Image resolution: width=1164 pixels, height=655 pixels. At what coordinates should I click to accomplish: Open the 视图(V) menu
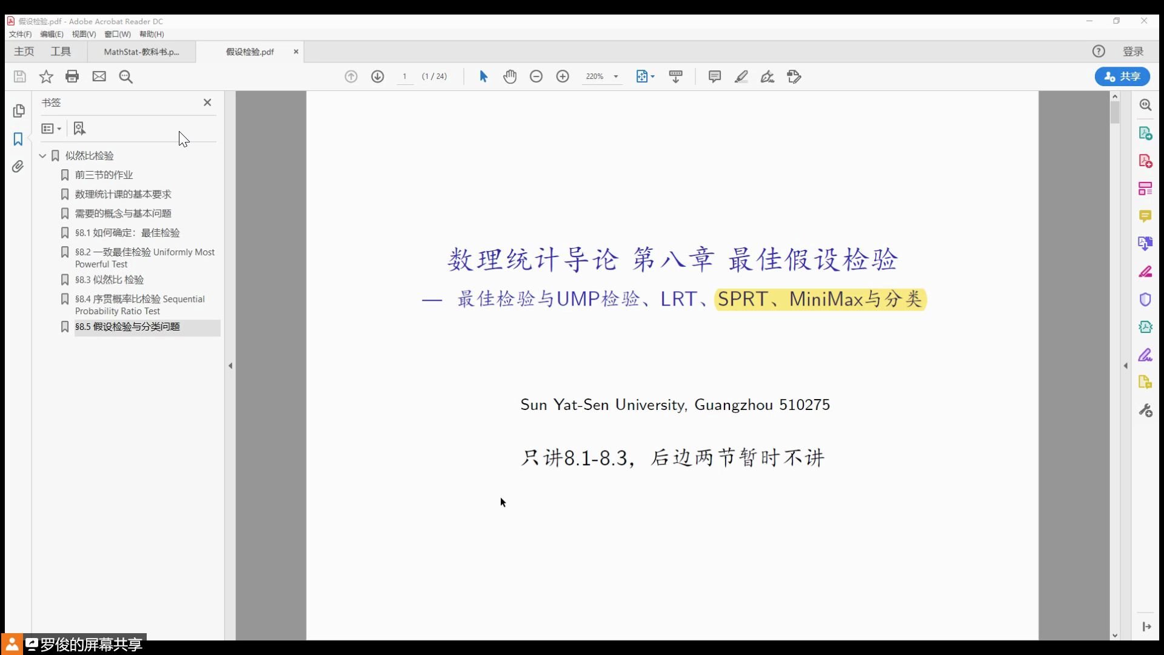pyautogui.click(x=84, y=34)
